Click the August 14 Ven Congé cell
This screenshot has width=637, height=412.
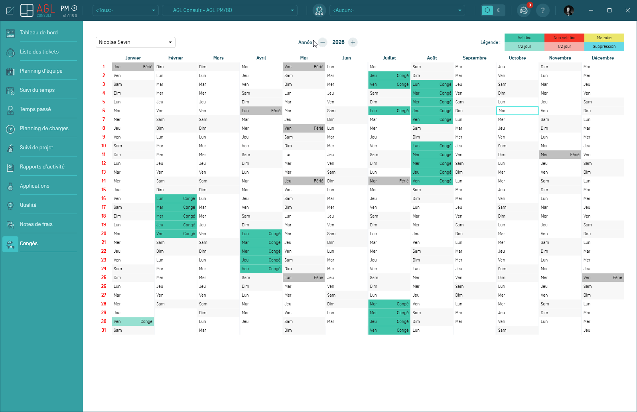click(432, 181)
